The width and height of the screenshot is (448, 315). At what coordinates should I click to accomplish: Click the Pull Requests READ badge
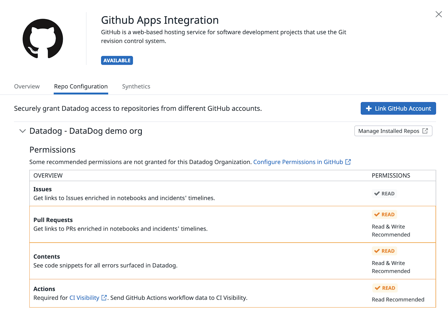(384, 215)
